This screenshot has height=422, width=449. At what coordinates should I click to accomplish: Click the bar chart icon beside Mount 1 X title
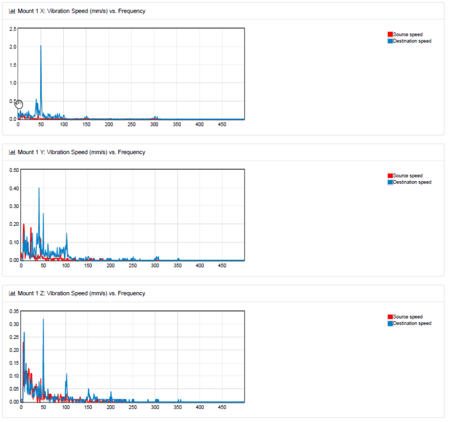coord(12,11)
